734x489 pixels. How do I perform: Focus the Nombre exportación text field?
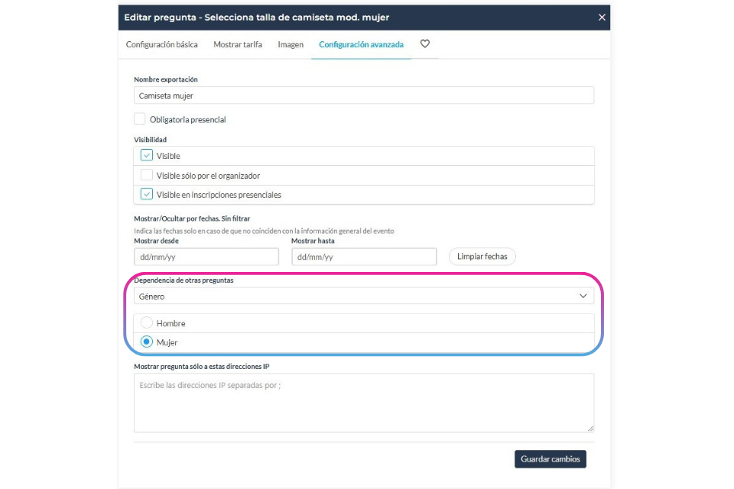364,96
